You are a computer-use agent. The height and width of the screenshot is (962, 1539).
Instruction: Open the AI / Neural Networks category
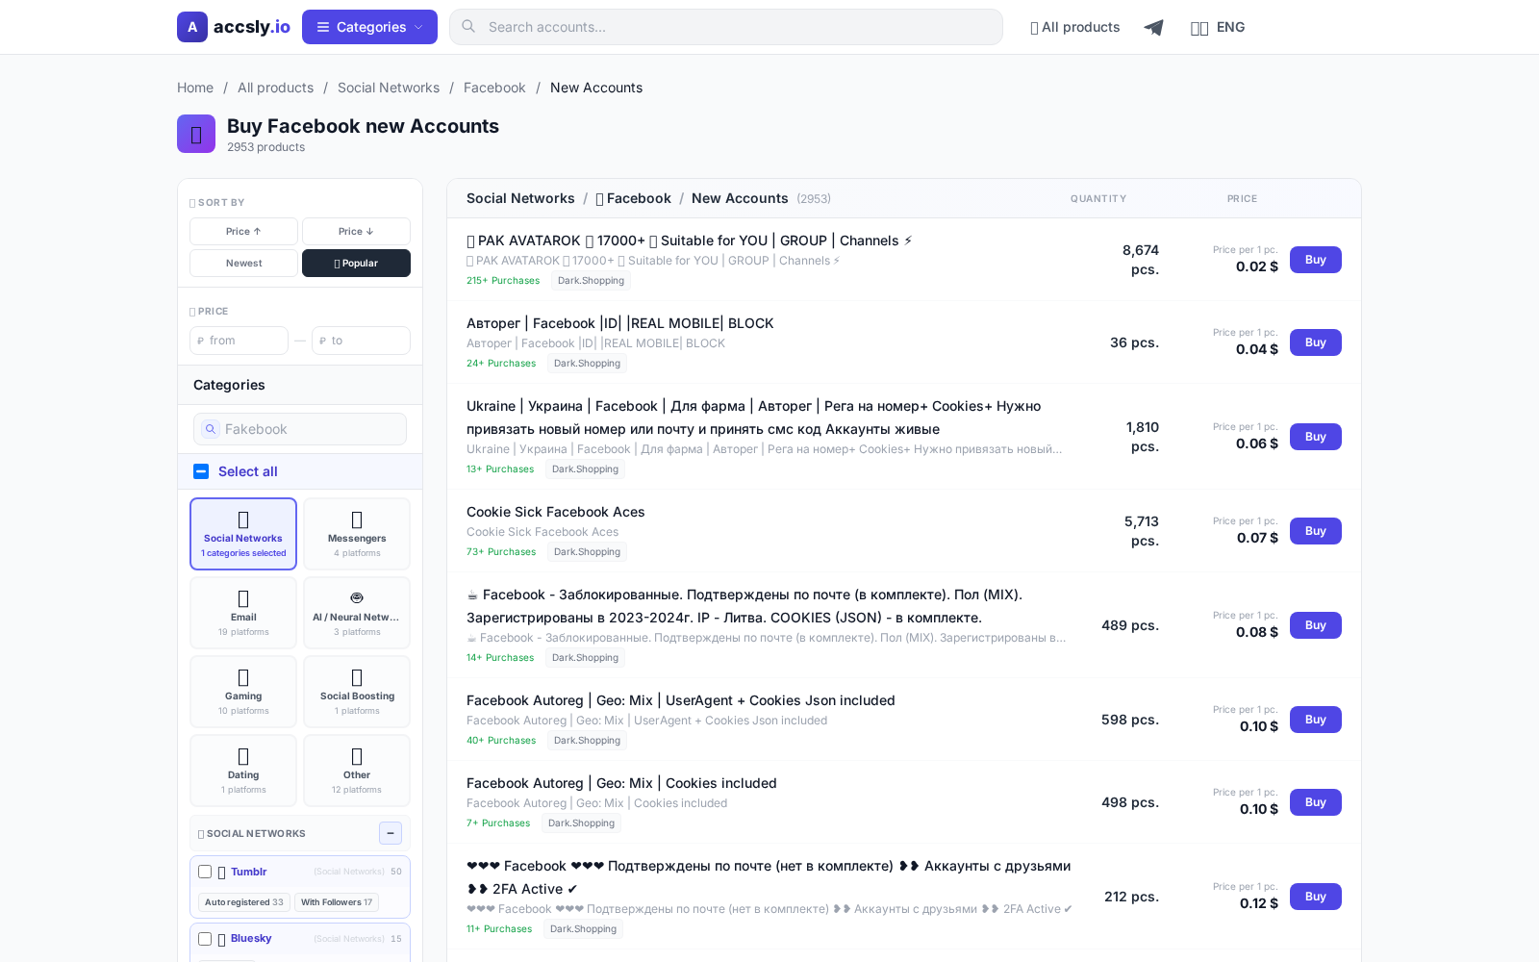click(356, 612)
